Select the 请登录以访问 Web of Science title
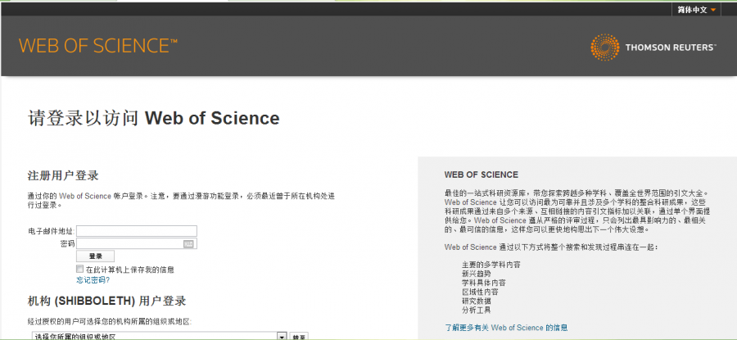 (154, 119)
